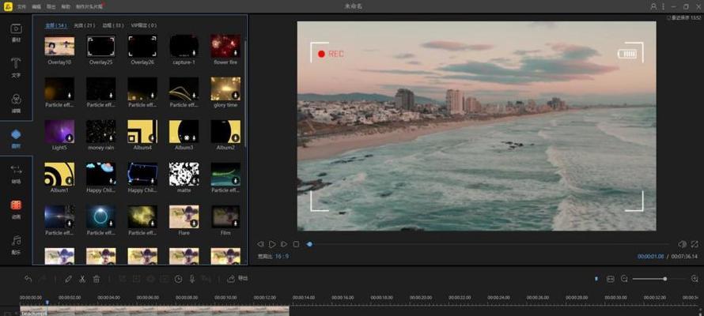704x316 pixels.
Task: Select the capture-1 overlay thumbnail
Action: pyautogui.click(x=184, y=46)
